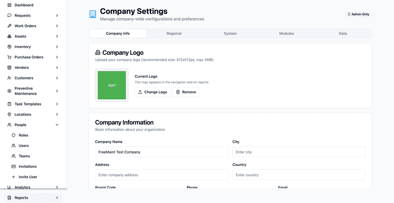Open the Data tab
394x203 pixels.
point(343,33)
